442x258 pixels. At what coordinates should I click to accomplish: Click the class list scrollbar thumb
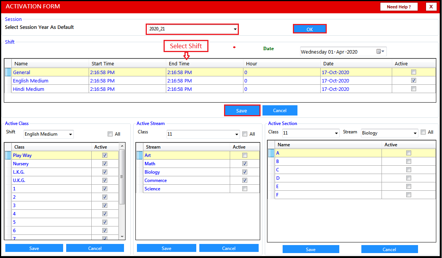point(122,177)
